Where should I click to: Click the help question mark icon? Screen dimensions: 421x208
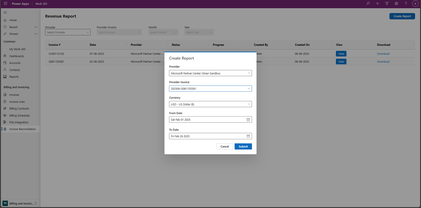point(406,4)
